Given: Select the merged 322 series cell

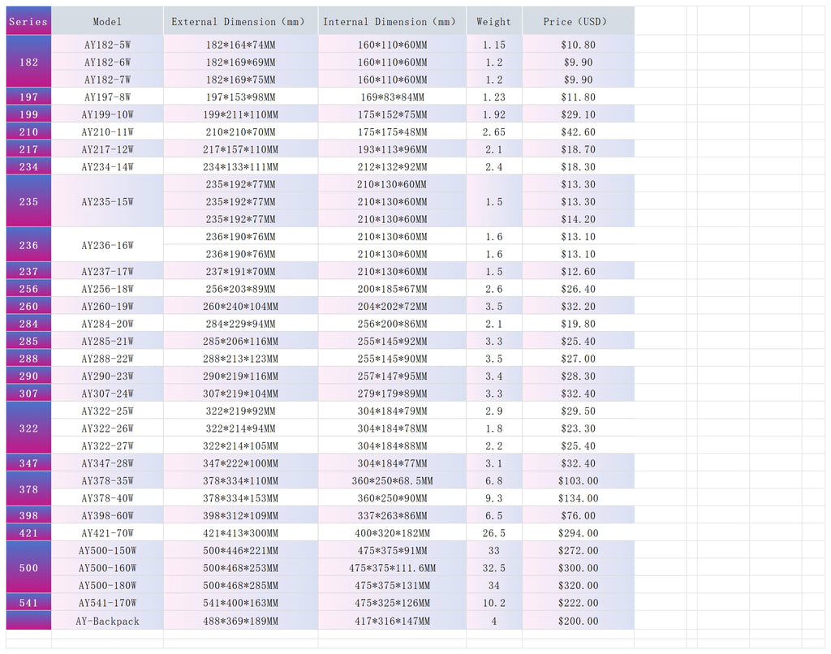Looking at the screenshot, I should (x=28, y=428).
